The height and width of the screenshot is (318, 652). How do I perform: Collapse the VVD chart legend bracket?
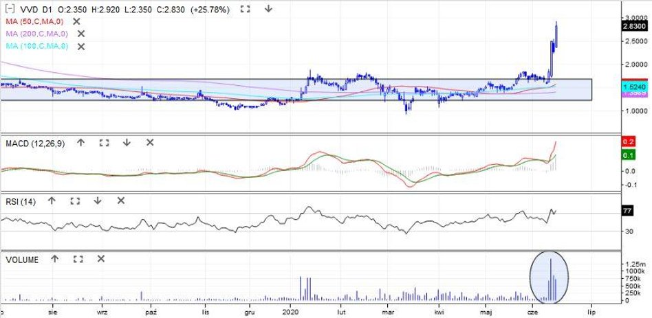pyautogui.click(x=8, y=9)
